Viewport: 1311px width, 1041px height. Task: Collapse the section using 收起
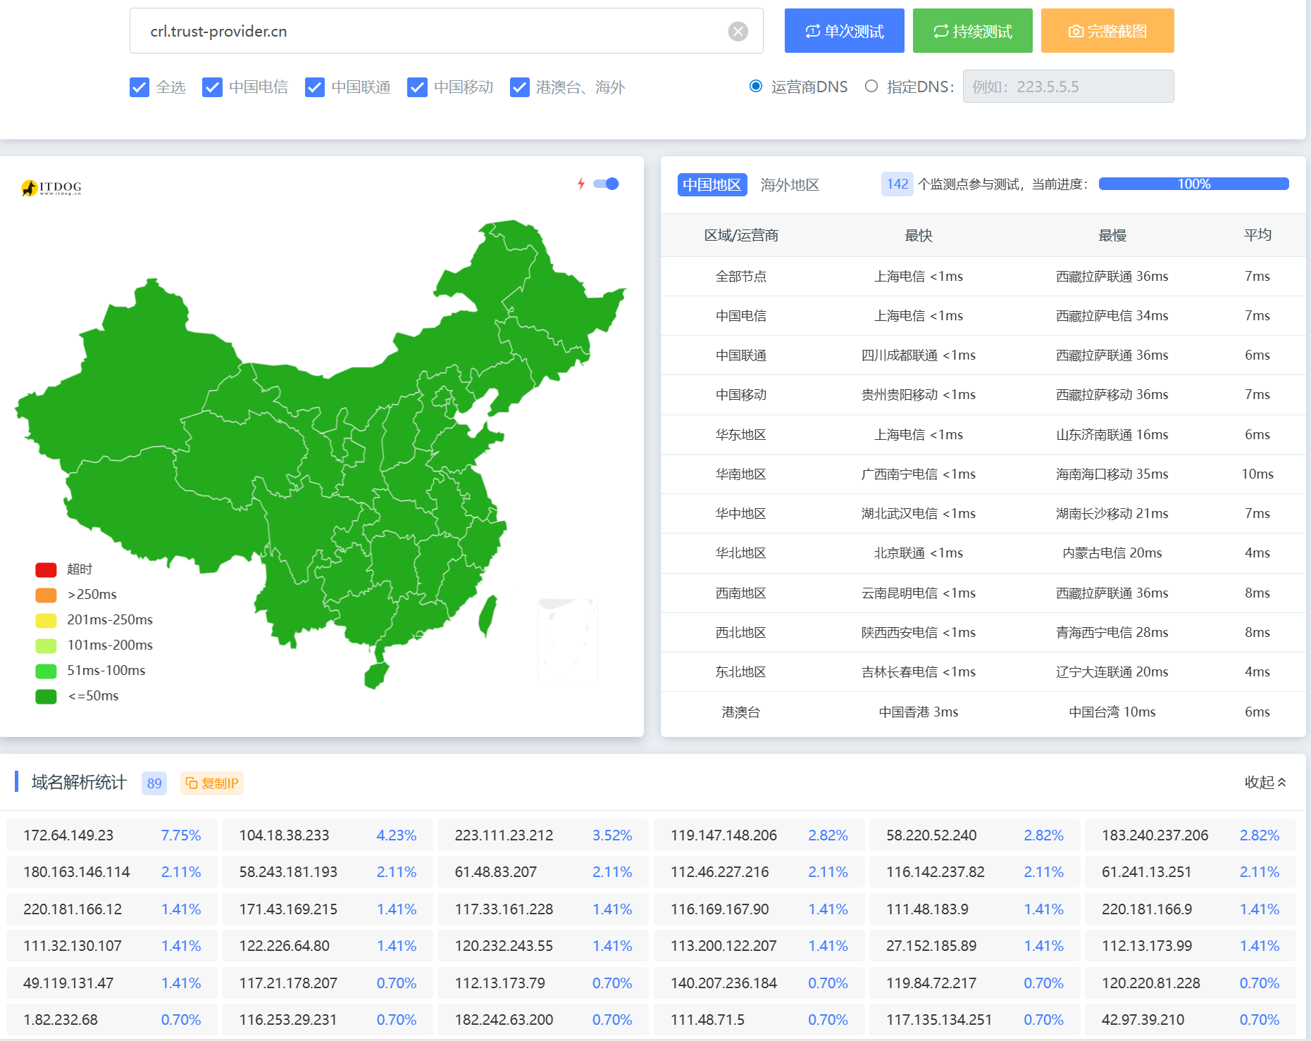coord(1265,782)
